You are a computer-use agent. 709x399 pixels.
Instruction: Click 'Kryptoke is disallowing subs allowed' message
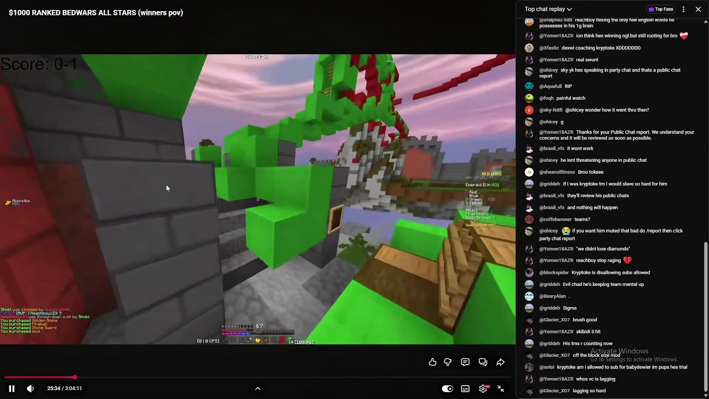tap(610, 273)
